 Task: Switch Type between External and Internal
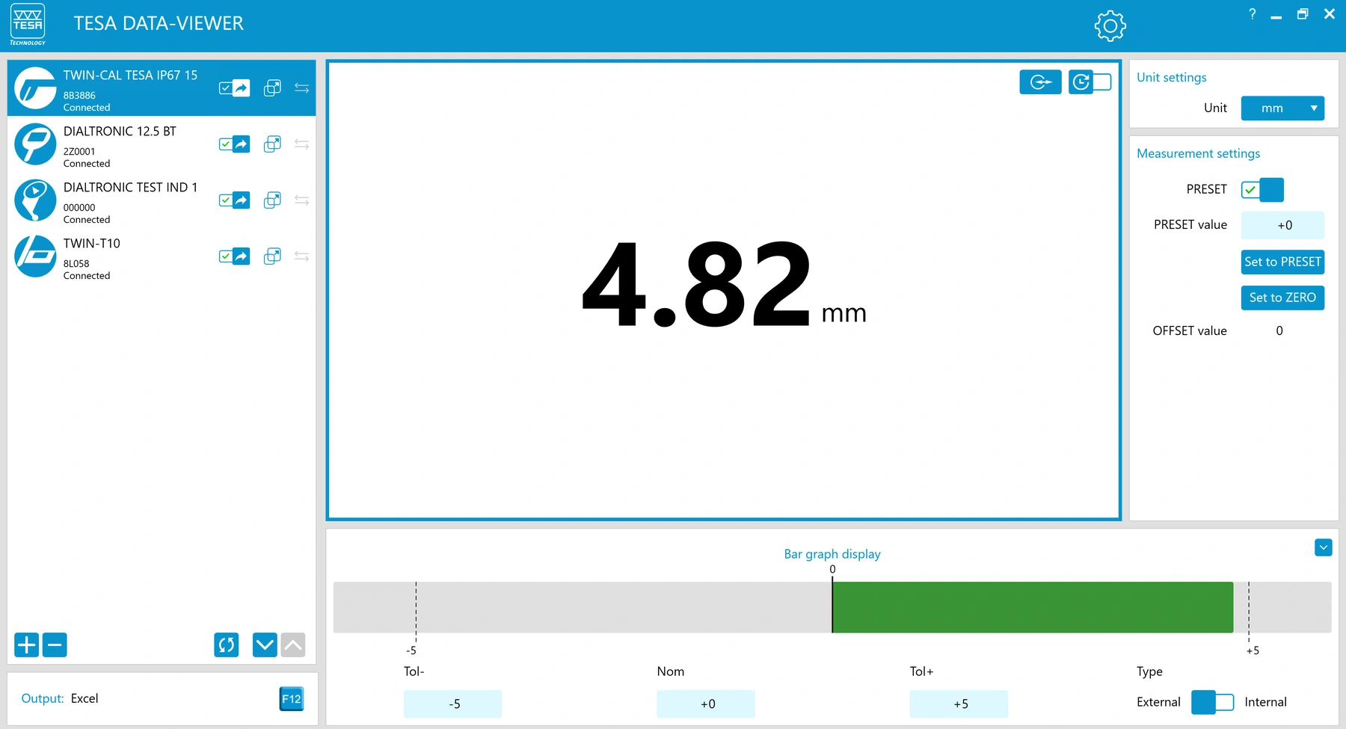coord(1212,702)
